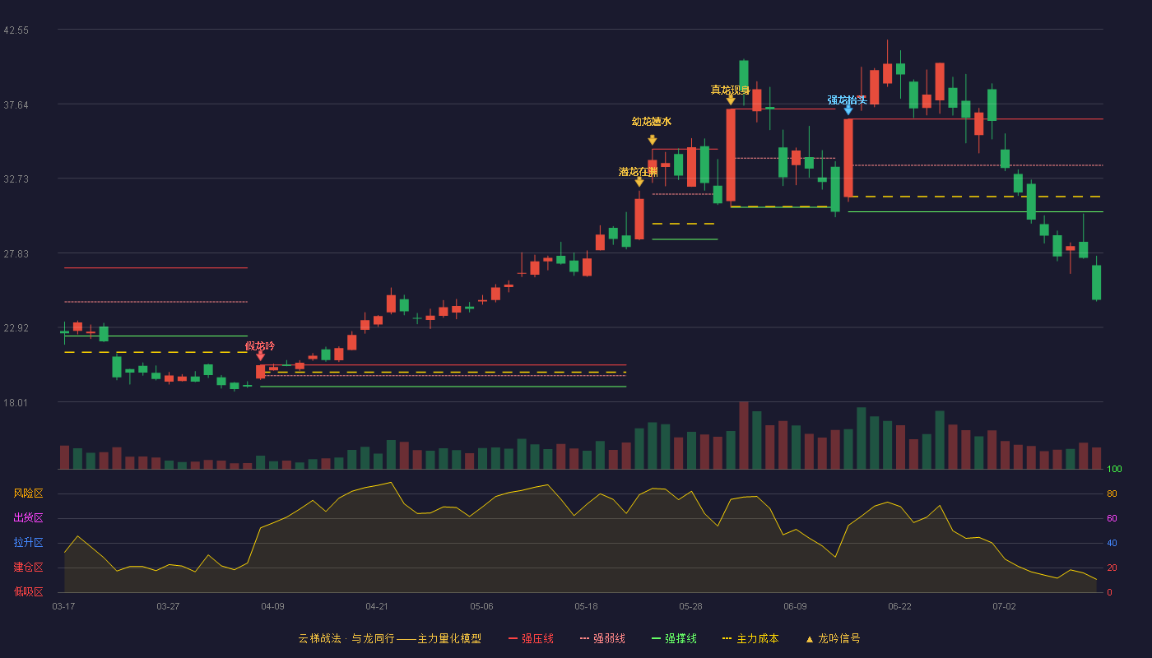Click the 真龙现身 yellow arrow marker
The height and width of the screenshot is (658, 1152).
point(731,100)
